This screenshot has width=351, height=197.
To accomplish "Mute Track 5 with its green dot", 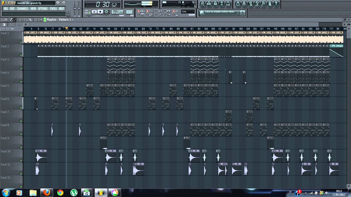I will (21, 95).
